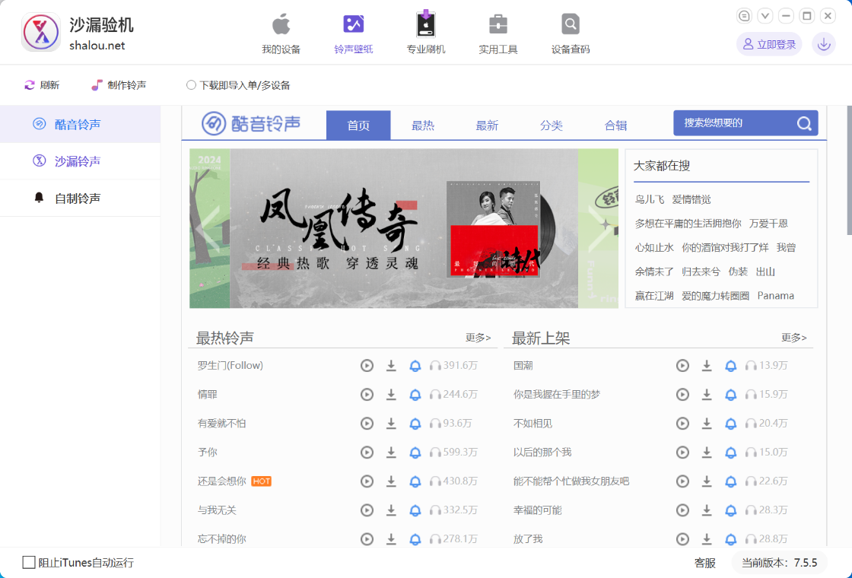Switch to the 最新 tab

click(487, 125)
